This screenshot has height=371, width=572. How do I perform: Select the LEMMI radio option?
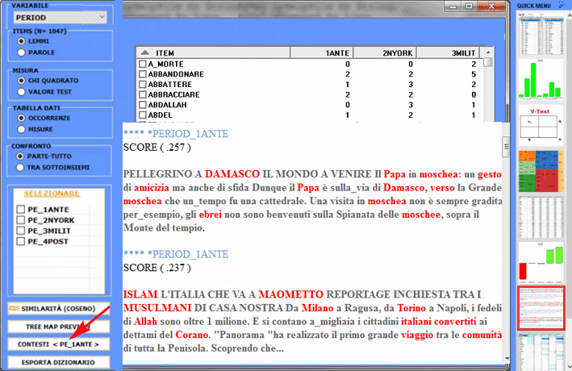(21, 41)
